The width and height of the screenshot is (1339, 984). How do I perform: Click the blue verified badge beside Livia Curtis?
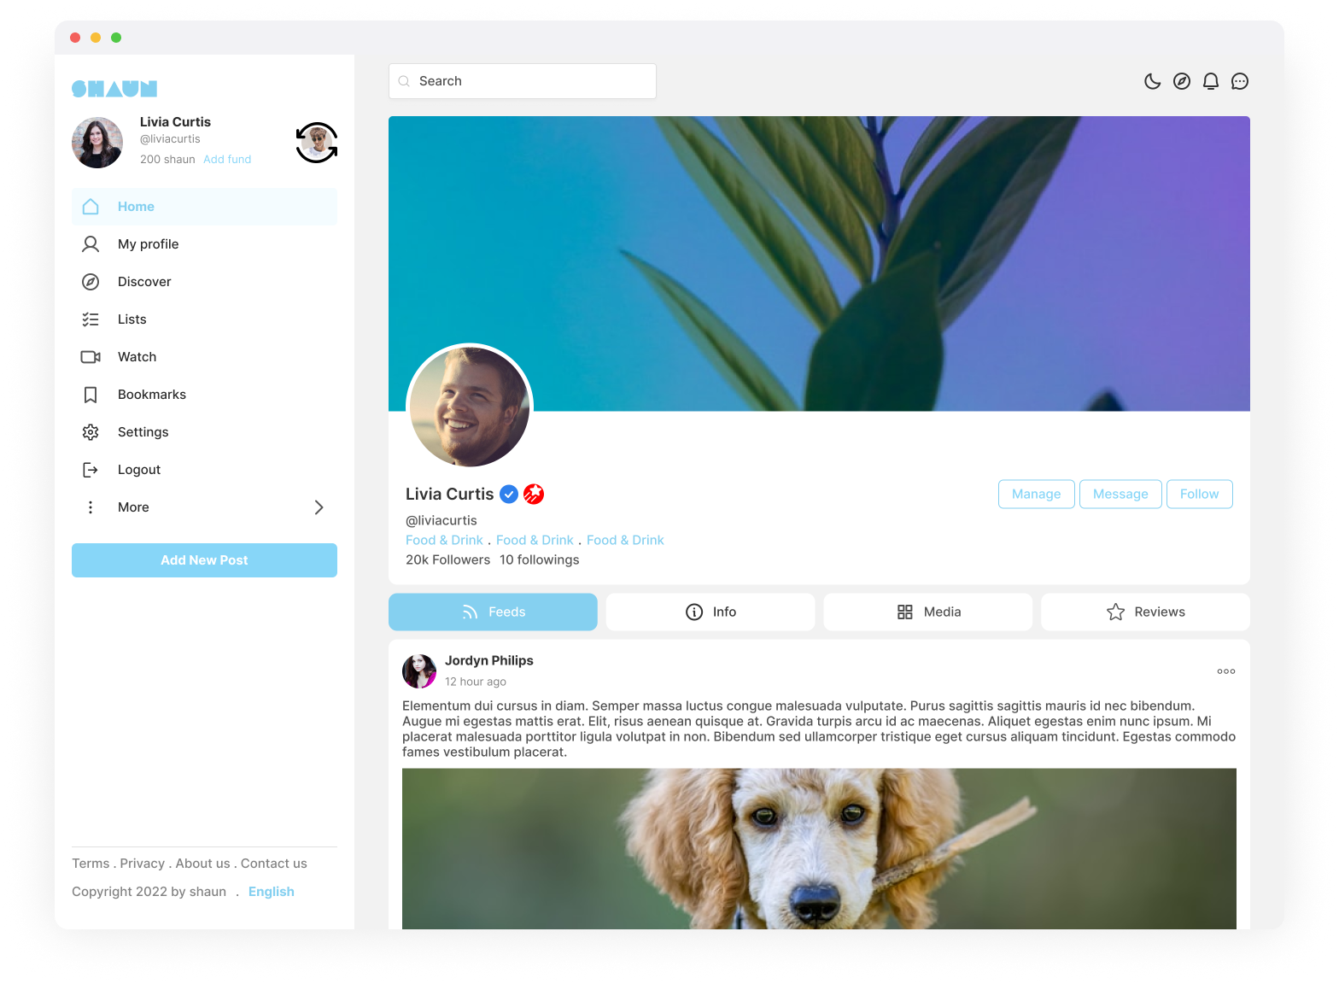[x=509, y=494]
